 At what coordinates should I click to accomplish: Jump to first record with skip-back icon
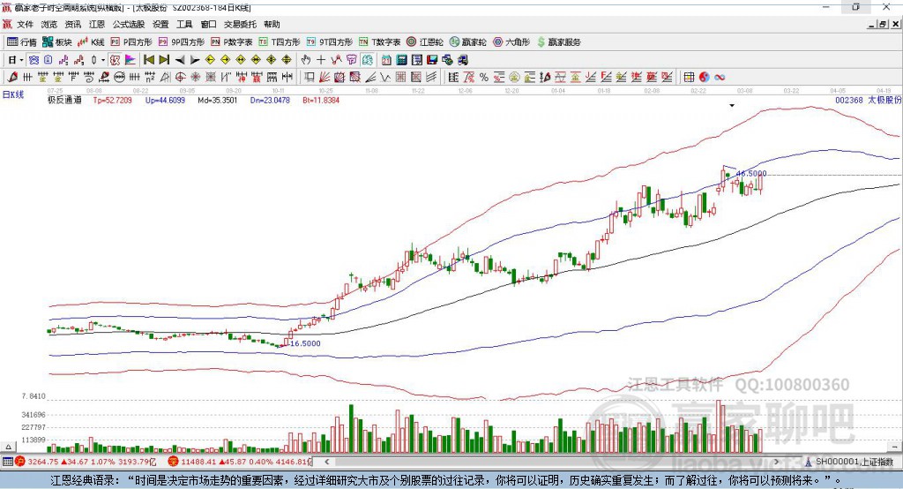[x=148, y=59]
